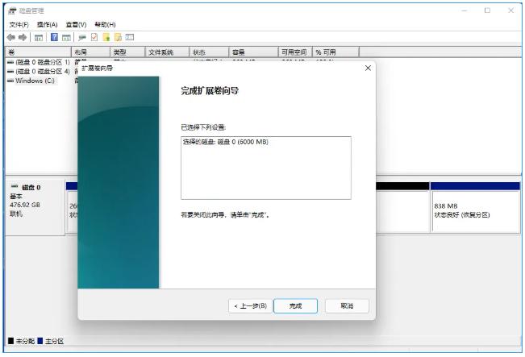Image resolution: width=525 pixels, height=357 pixels.
Task: Go back with < 上一步(B) button
Action: [251, 305]
